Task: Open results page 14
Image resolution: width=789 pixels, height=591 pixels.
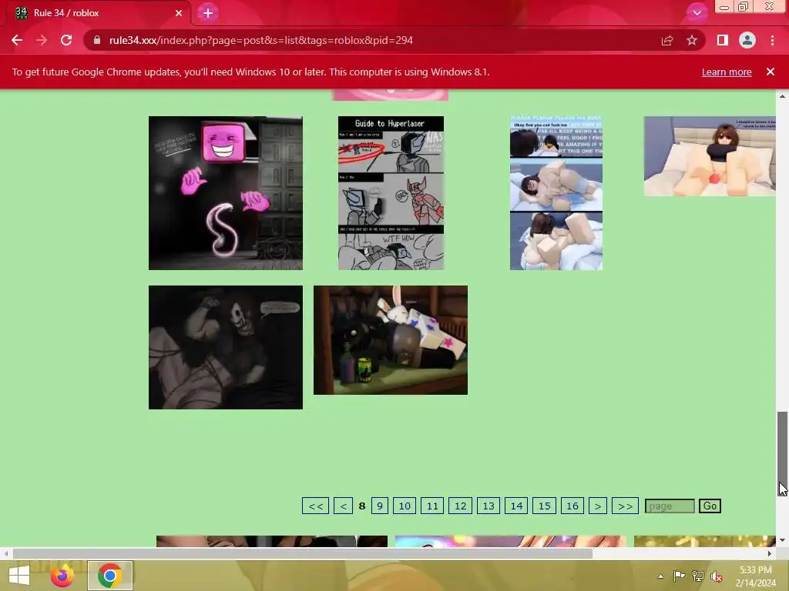Action: click(516, 506)
